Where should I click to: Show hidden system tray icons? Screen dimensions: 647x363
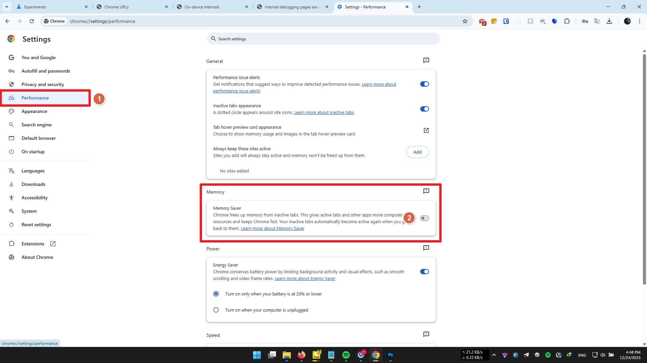coord(494,355)
